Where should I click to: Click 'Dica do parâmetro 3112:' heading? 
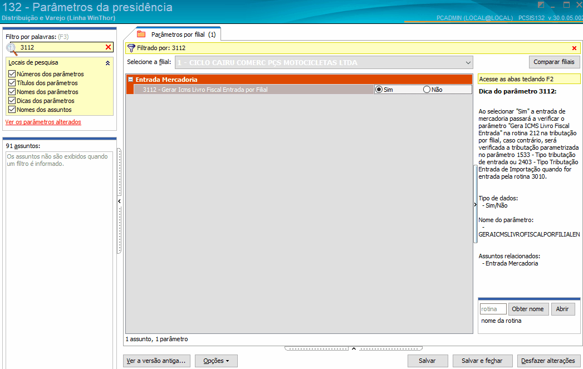pyautogui.click(x=517, y=91)
